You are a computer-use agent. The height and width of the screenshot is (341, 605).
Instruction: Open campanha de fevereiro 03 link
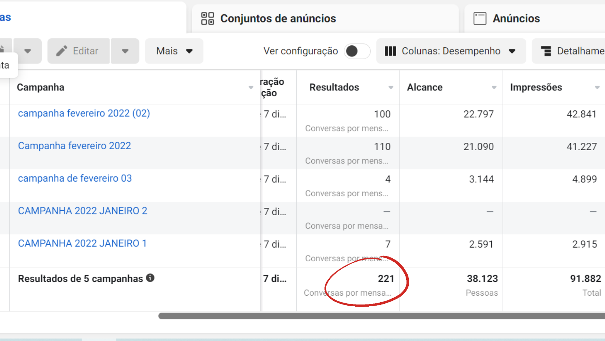[x=75, y=179]
